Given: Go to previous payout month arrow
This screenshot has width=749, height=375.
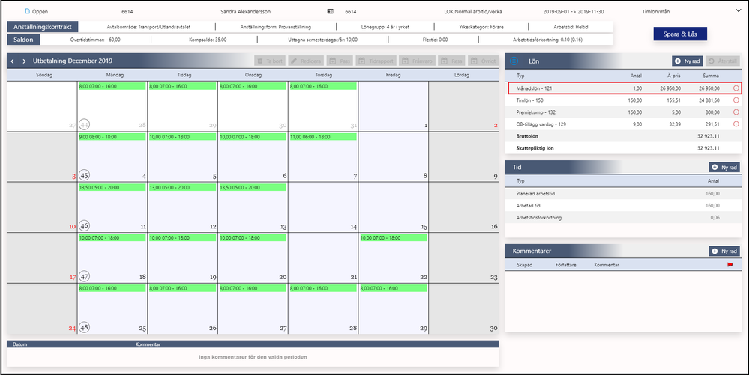Looking at the screenshot, I should 13,61.
